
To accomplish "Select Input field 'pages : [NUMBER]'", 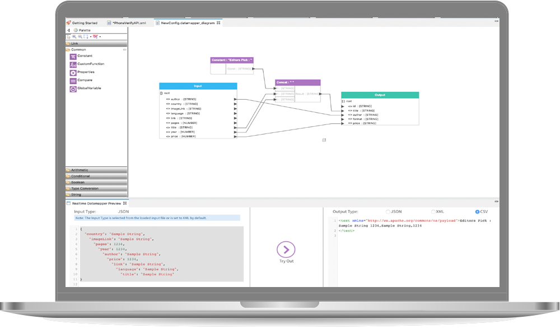I will (x=181, y=123).
